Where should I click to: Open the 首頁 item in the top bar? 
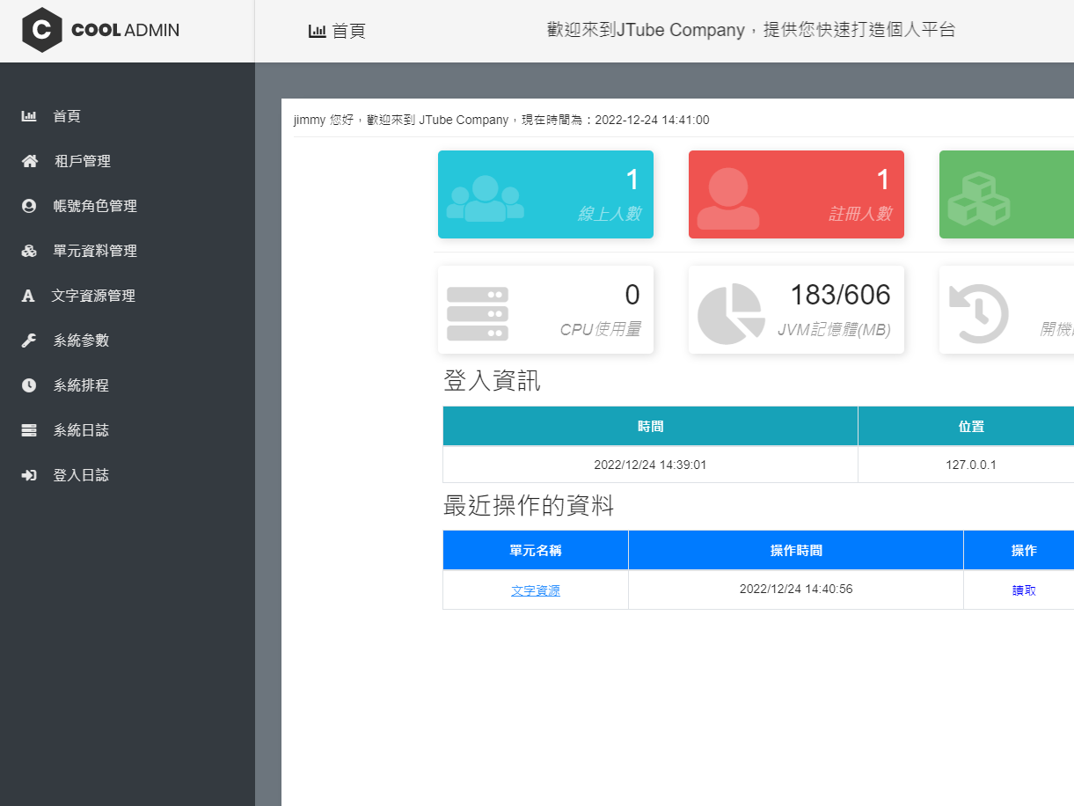tap(337, 30)
